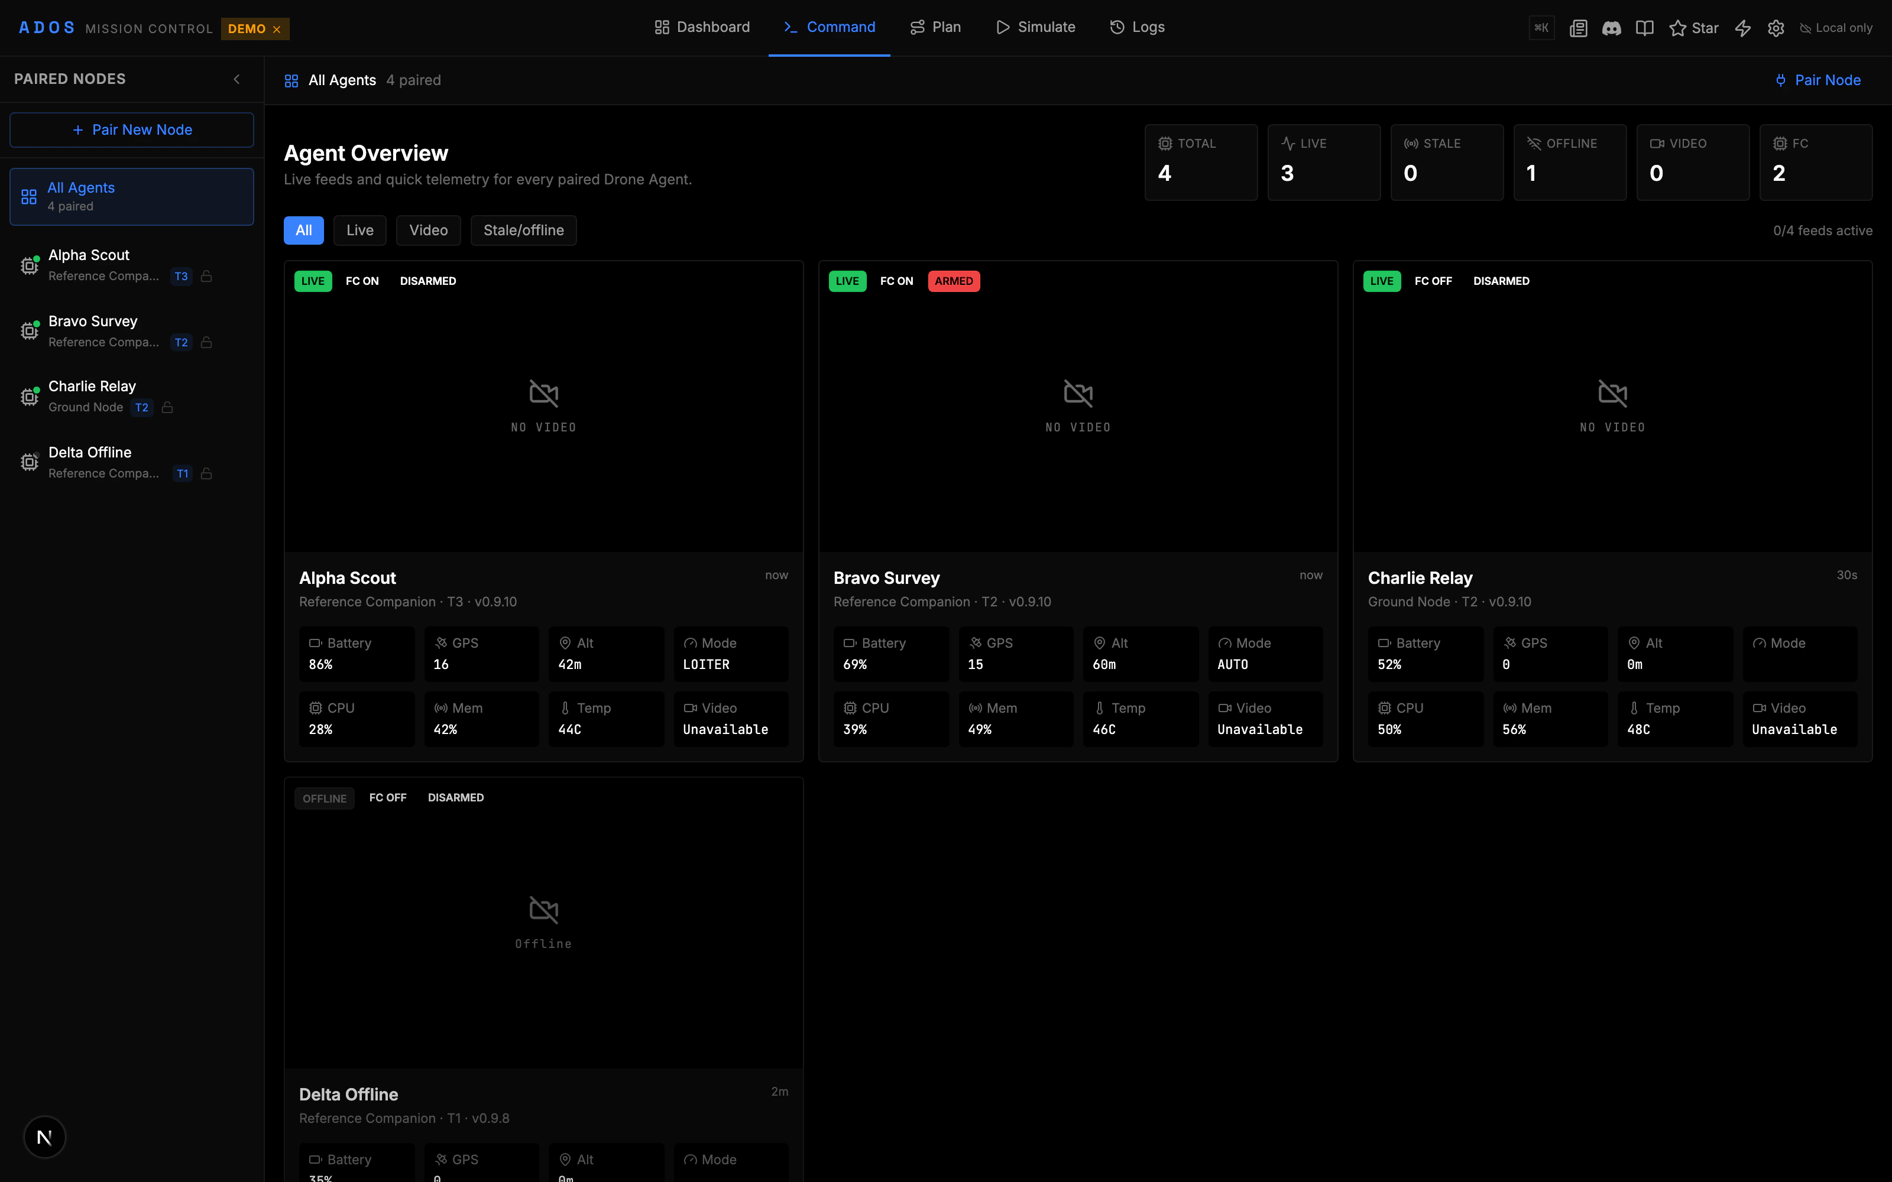This screenshot has height=1182, width=1892.
Task: Open the changelog newspaper icon
Action: [x=1577, y=28]
